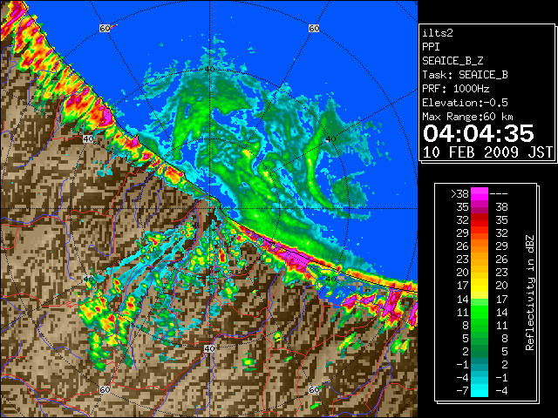Click the "-7" legend label
Screen dimensions: 558x418
[462, 390]
